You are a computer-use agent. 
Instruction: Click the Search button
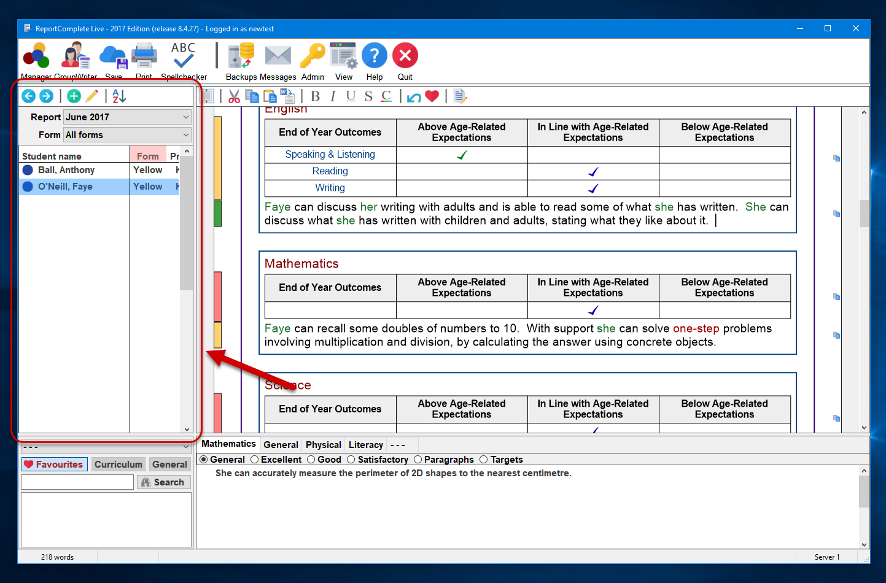pyautogui.click(x=163, y=482)
